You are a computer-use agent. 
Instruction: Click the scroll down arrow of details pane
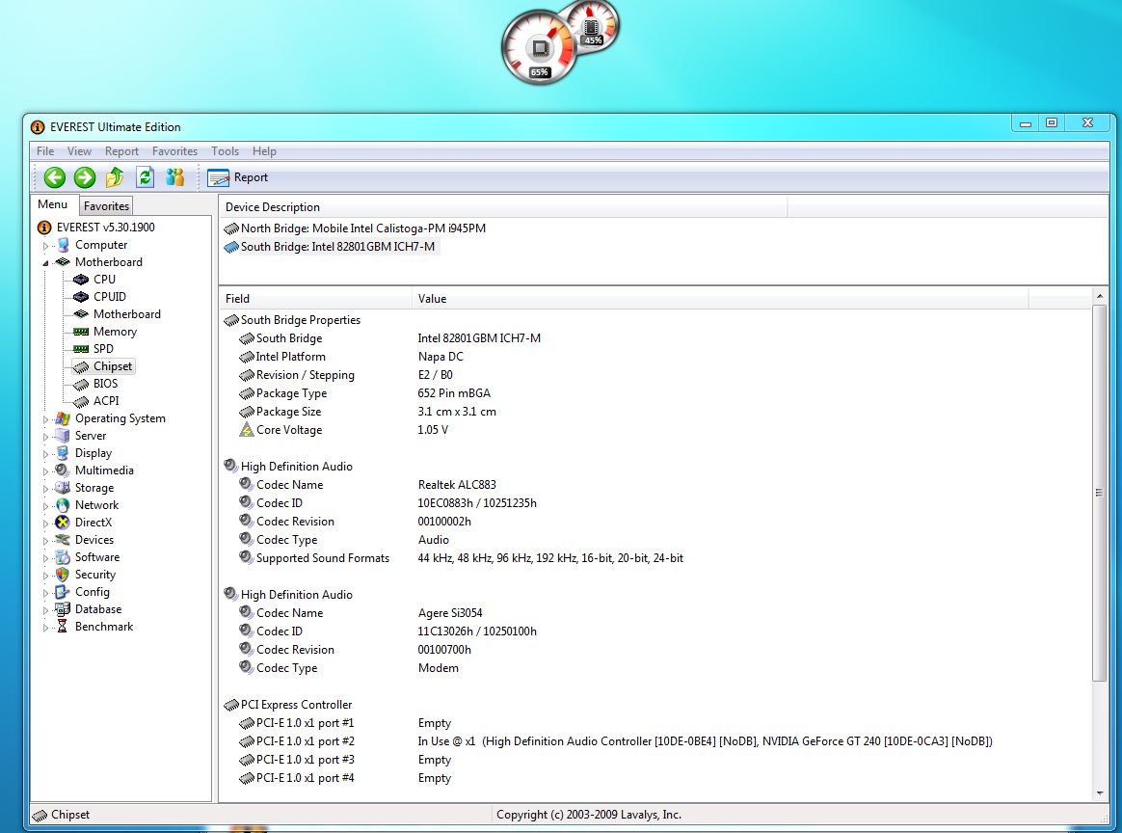(1100, 793)
